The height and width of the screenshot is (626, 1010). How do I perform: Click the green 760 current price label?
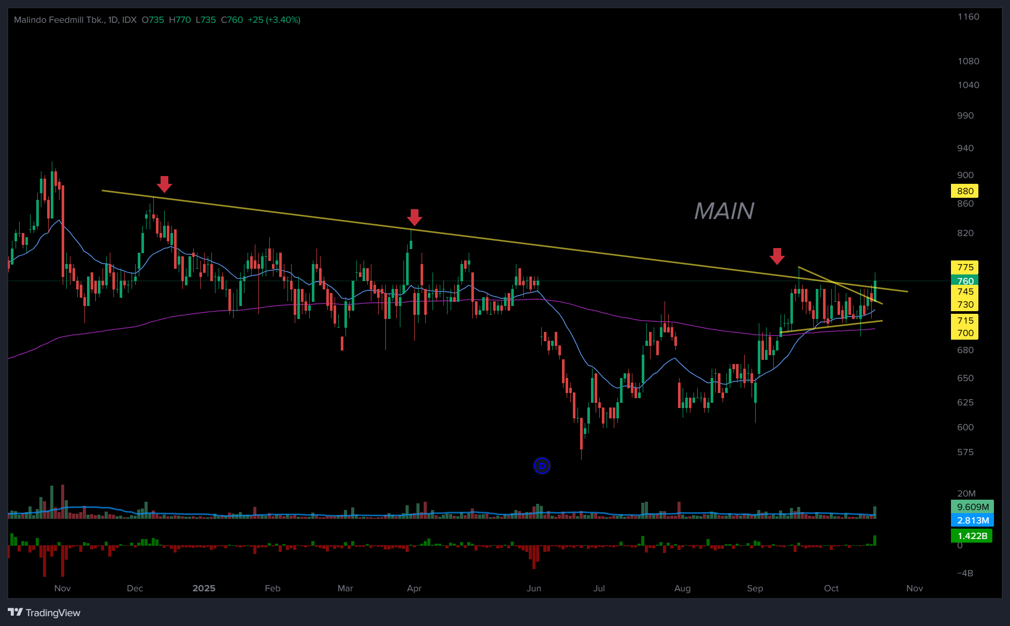pos(964,281)
